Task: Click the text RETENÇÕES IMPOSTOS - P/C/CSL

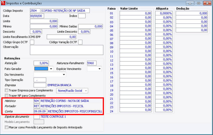Action: click(x=62, y=106)
